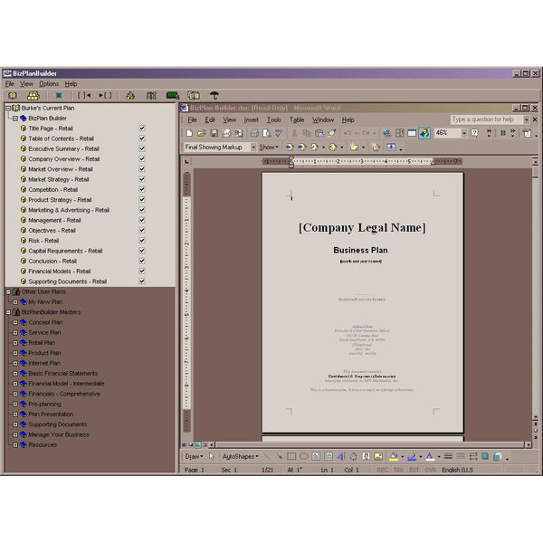Screen dimensions: 543x543
Task: Open the Window menu in Word
Action: [x=323, y=119]
